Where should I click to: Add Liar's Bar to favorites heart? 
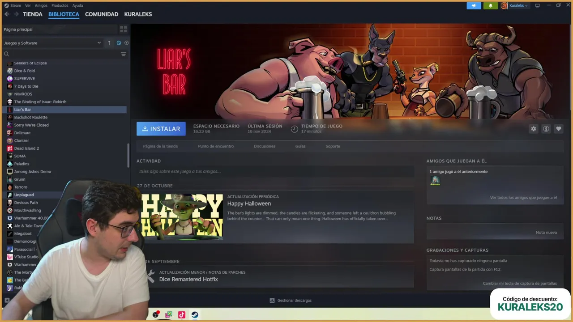[x=558, y=129]
